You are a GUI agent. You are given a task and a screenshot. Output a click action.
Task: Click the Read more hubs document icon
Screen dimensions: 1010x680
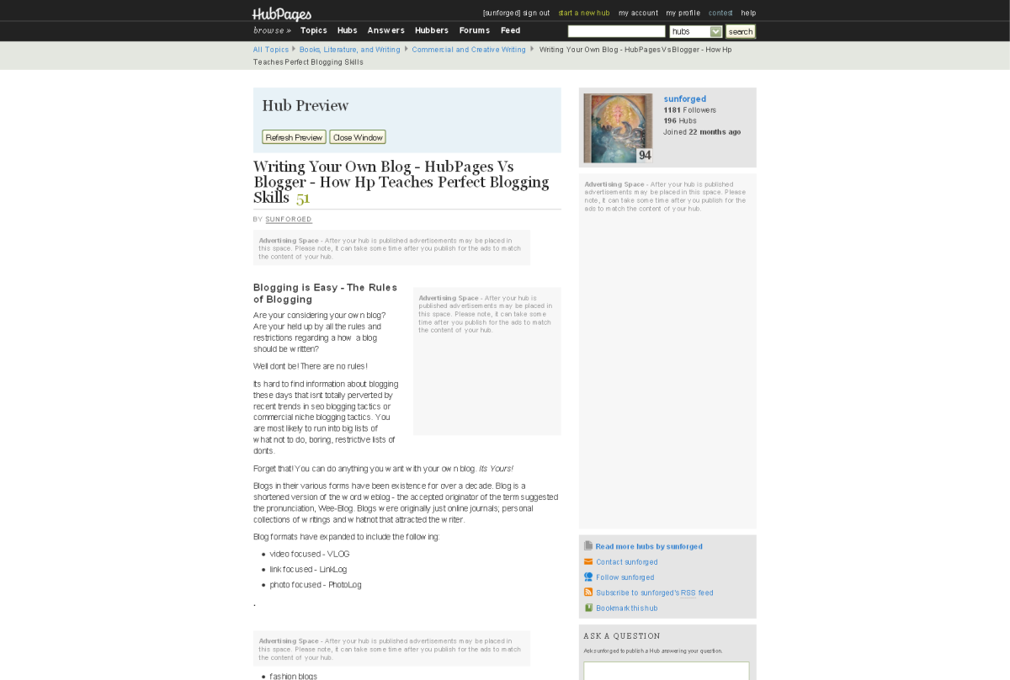tap(588, 546)
